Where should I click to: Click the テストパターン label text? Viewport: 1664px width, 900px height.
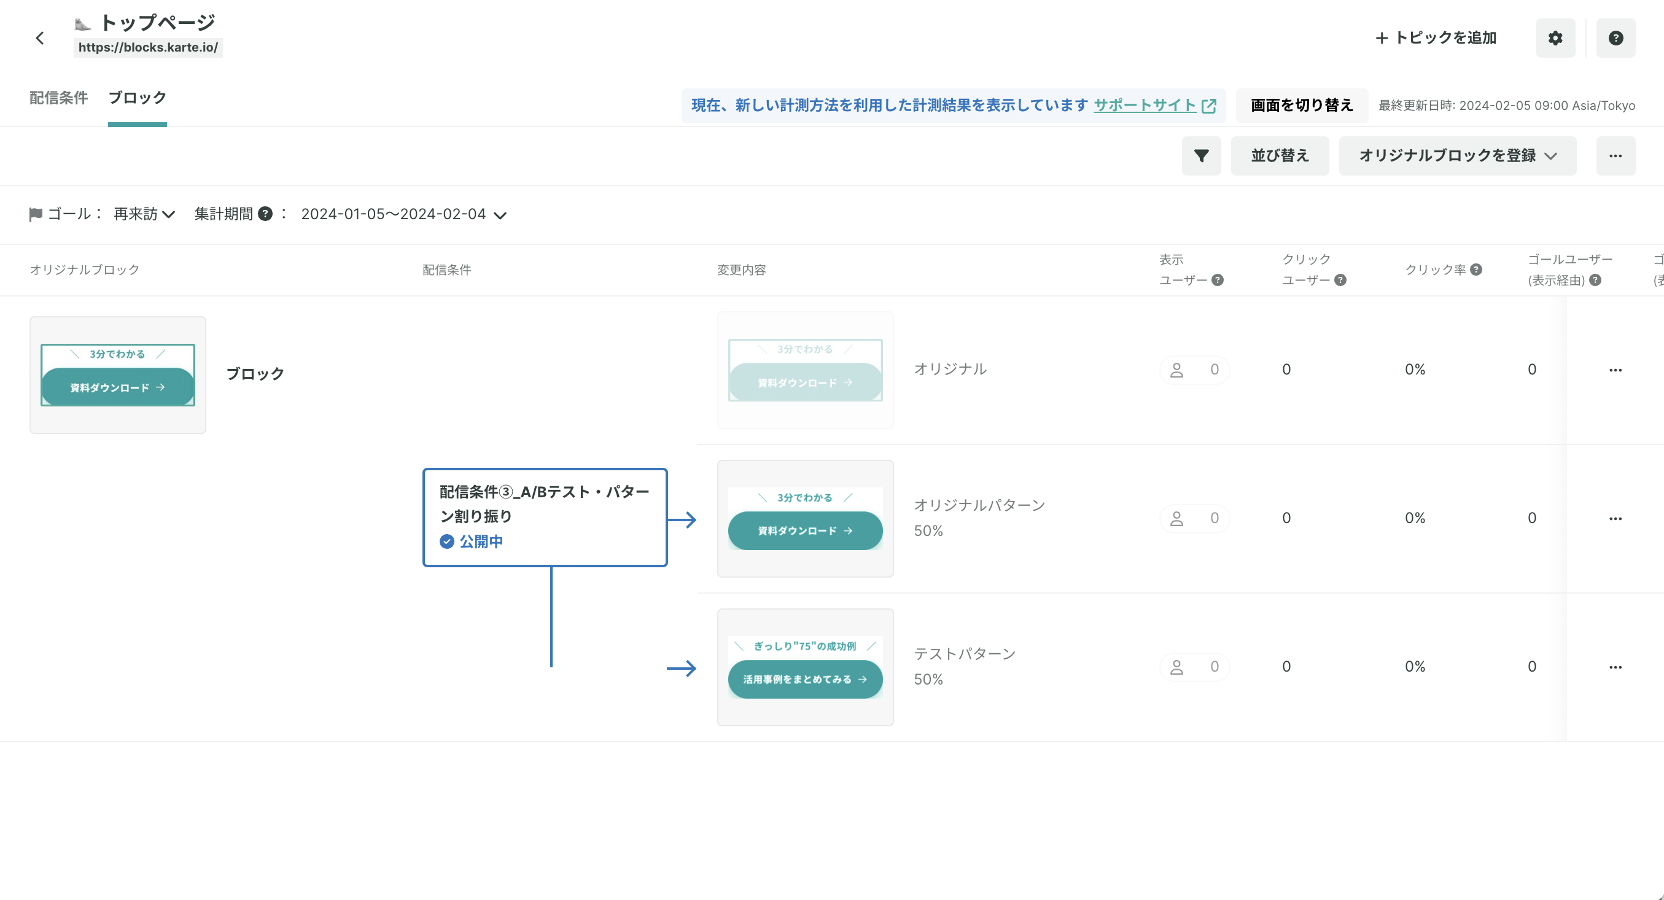click(965, 653)
